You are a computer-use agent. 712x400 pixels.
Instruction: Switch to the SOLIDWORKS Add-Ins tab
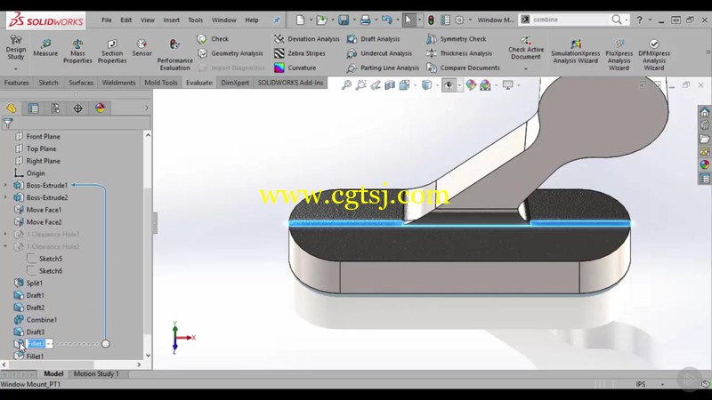pyautogui.click(x=290, y=83)
